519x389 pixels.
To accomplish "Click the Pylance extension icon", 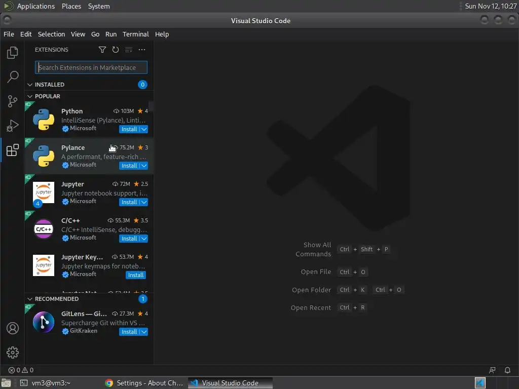I will [44, 156].
